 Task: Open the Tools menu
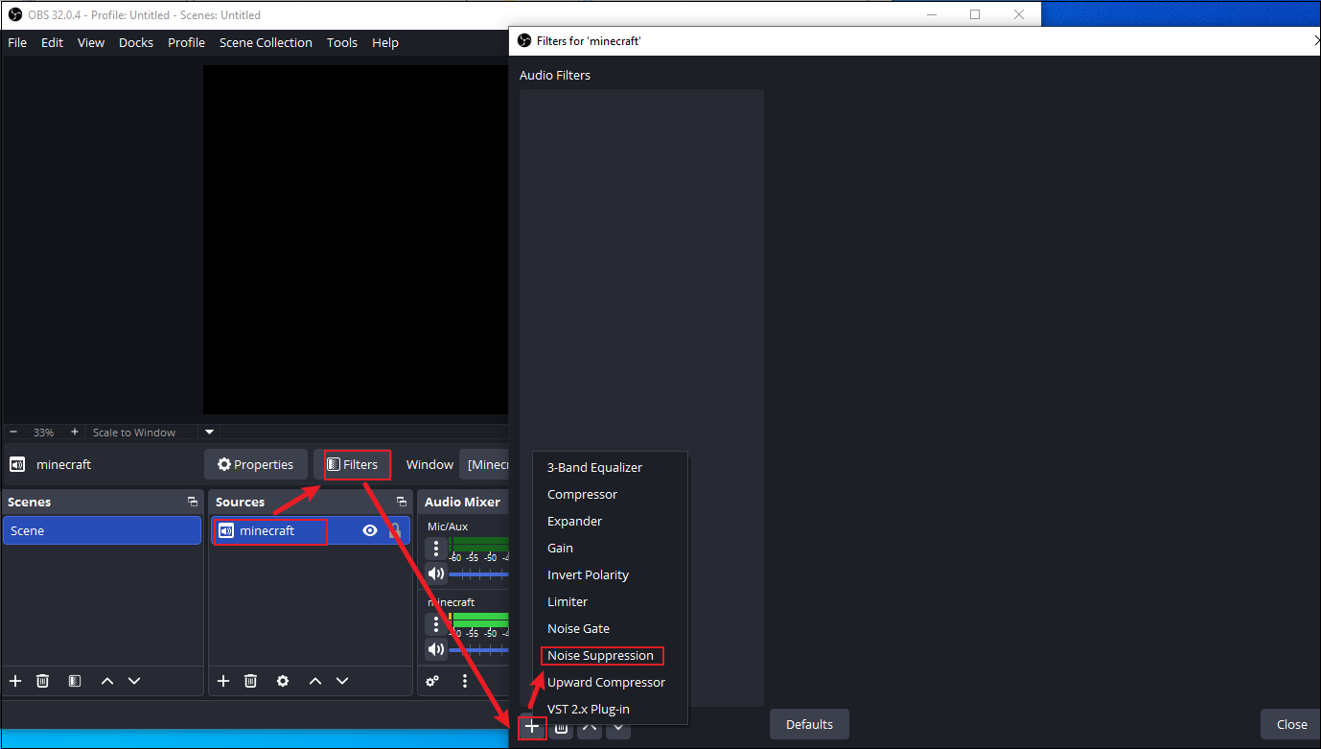(342, 42)
